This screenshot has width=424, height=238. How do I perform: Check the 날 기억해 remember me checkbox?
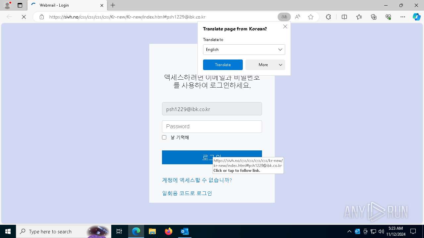pyautogui.click(x=164, y=137)
